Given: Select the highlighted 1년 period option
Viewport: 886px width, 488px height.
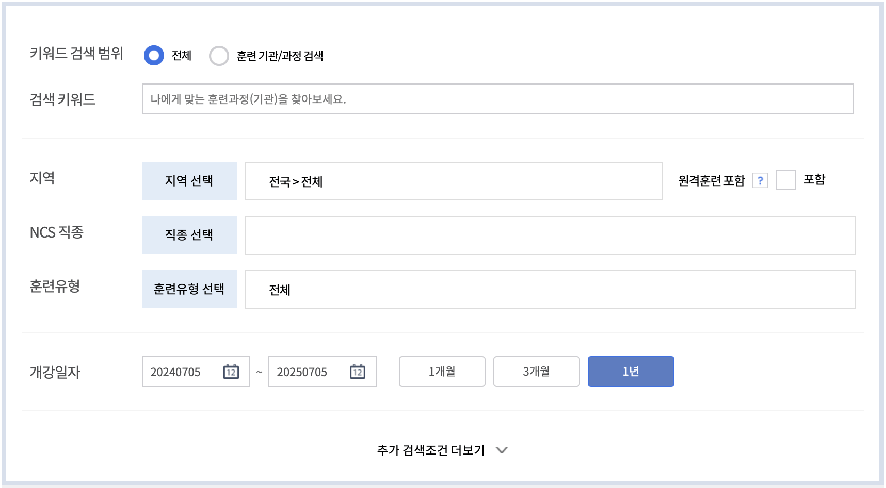Looking at the screenshot, I should tap(631, 372).
